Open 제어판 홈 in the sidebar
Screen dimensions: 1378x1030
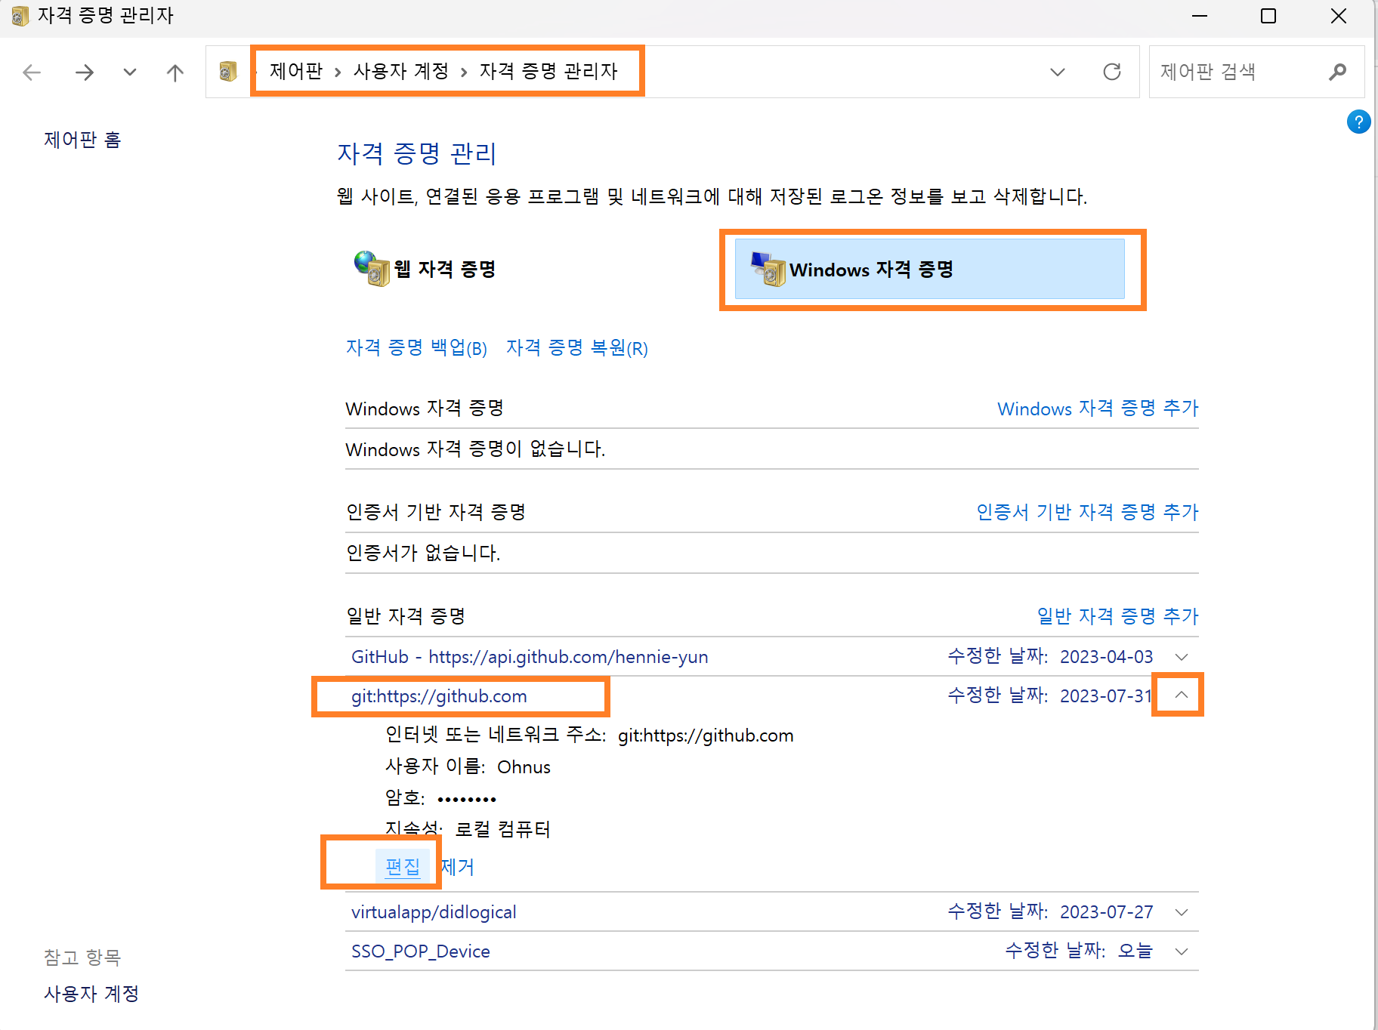pos(82,140)
